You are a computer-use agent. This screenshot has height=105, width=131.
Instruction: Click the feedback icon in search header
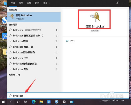coord(118,3)
